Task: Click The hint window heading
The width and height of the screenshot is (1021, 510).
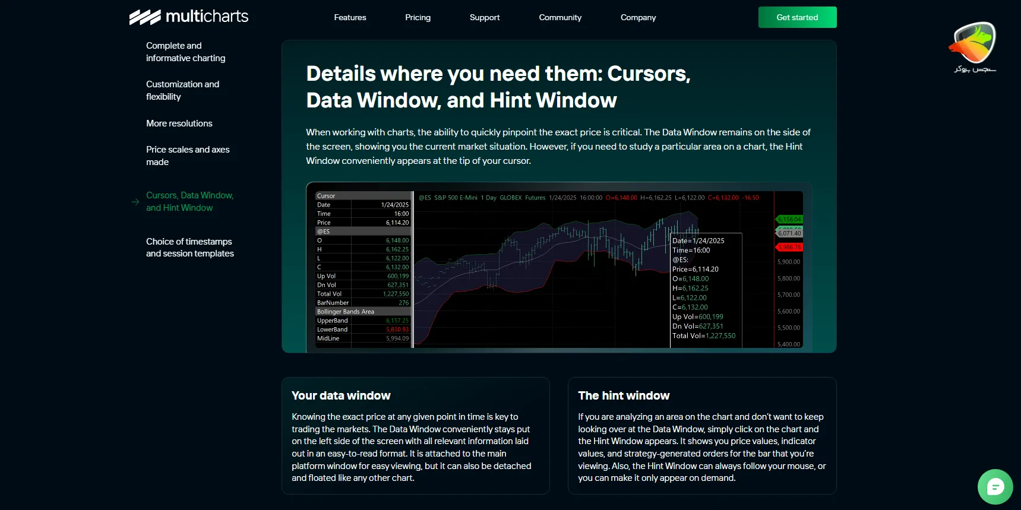Action: coord(624,395)
